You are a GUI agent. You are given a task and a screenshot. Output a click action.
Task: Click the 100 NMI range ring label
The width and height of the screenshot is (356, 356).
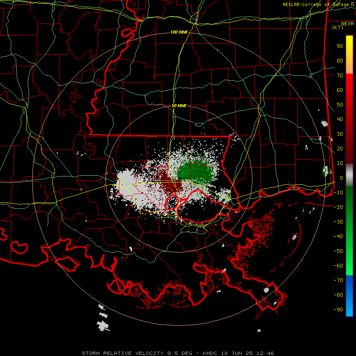coord(179,32)
